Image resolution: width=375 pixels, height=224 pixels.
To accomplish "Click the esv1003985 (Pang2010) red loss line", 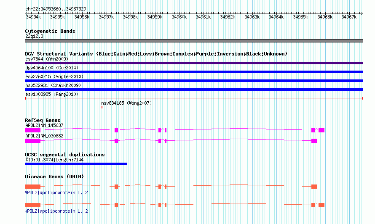I will point(194,98).
